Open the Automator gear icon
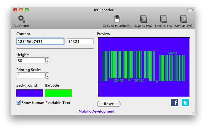This screenshot has height=130, width=206. click(x=22, y=19)
